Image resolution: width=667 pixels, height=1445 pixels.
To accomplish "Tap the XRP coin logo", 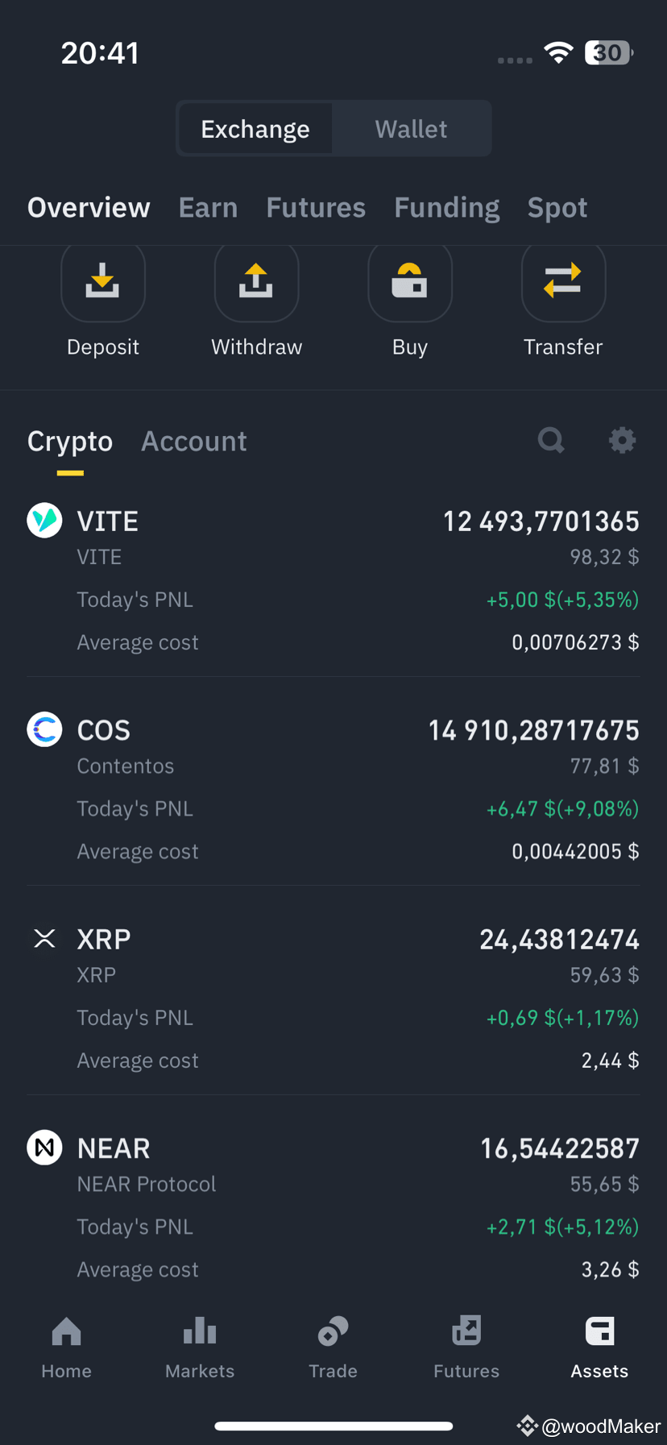I will click(x=45, y=938).
